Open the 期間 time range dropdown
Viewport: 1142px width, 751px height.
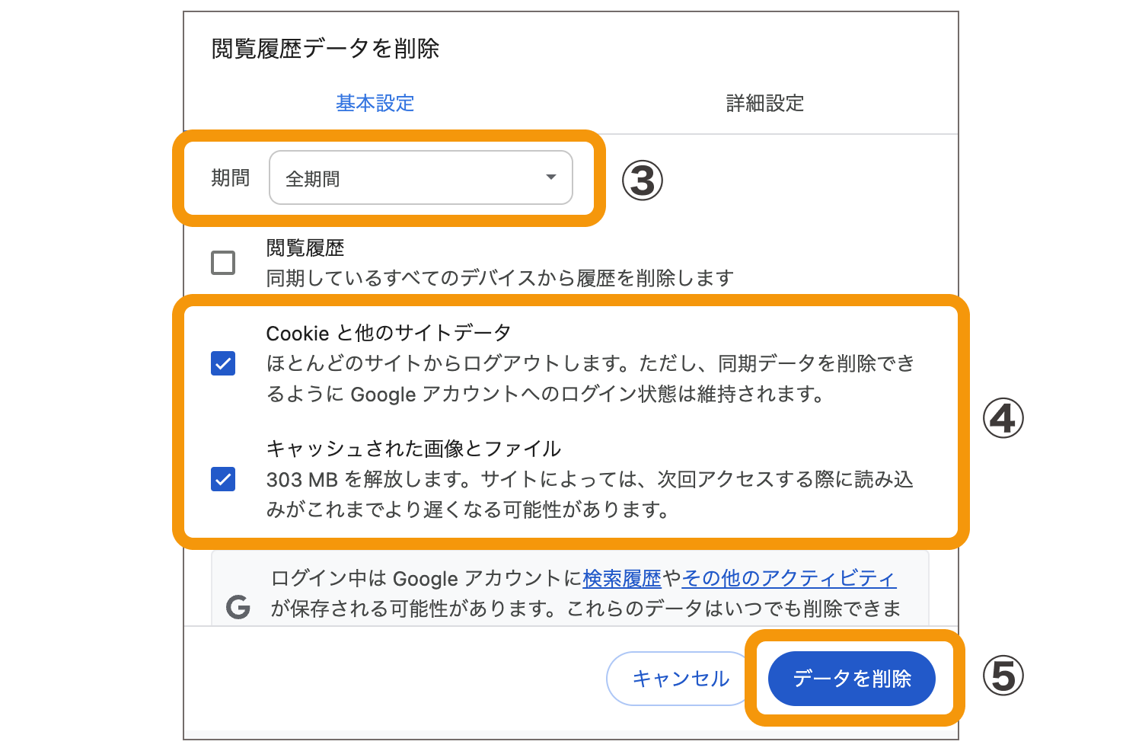point(420,178)
